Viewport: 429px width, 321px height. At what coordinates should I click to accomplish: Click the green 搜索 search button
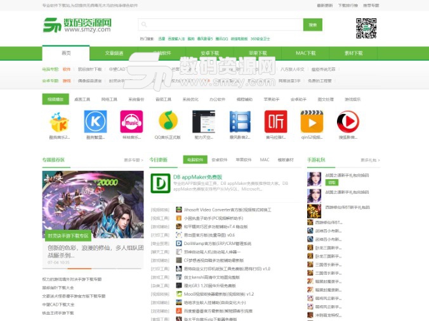click(x=313, y=25)
